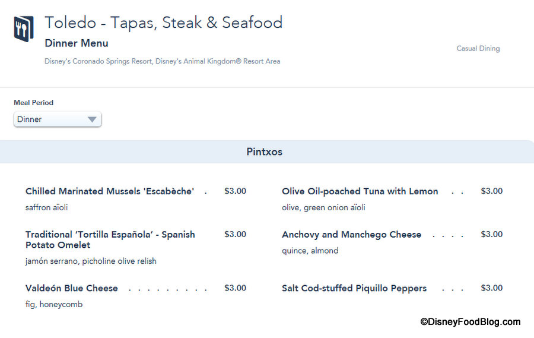This screenshot has height=338, width=534.
Task: Click the Toledo - Tapas, Steak & Seafood title
Action: [x=164, y=23]
